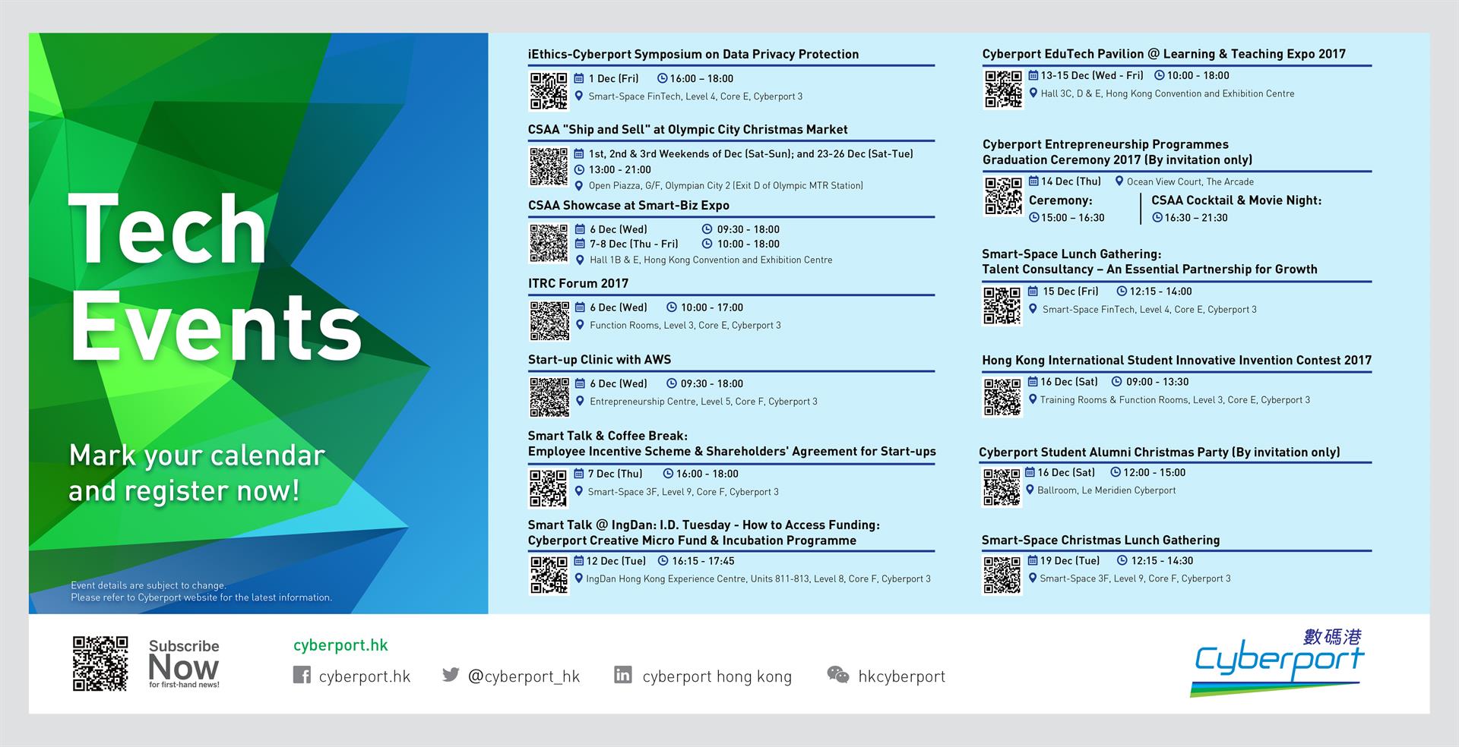Click location pin beside Ocean View Court, The Arcade
This screenshot has width=1459, height=747.
click(x=1119, y=181)
